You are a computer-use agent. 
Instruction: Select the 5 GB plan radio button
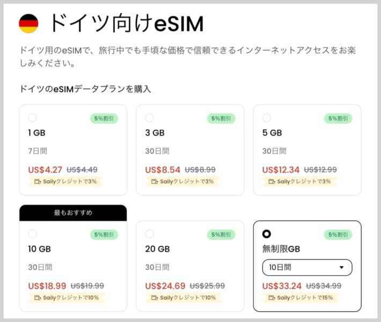(267, 118)
